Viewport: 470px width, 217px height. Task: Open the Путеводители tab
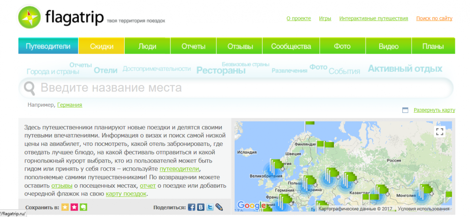click(x=48, y=46)
